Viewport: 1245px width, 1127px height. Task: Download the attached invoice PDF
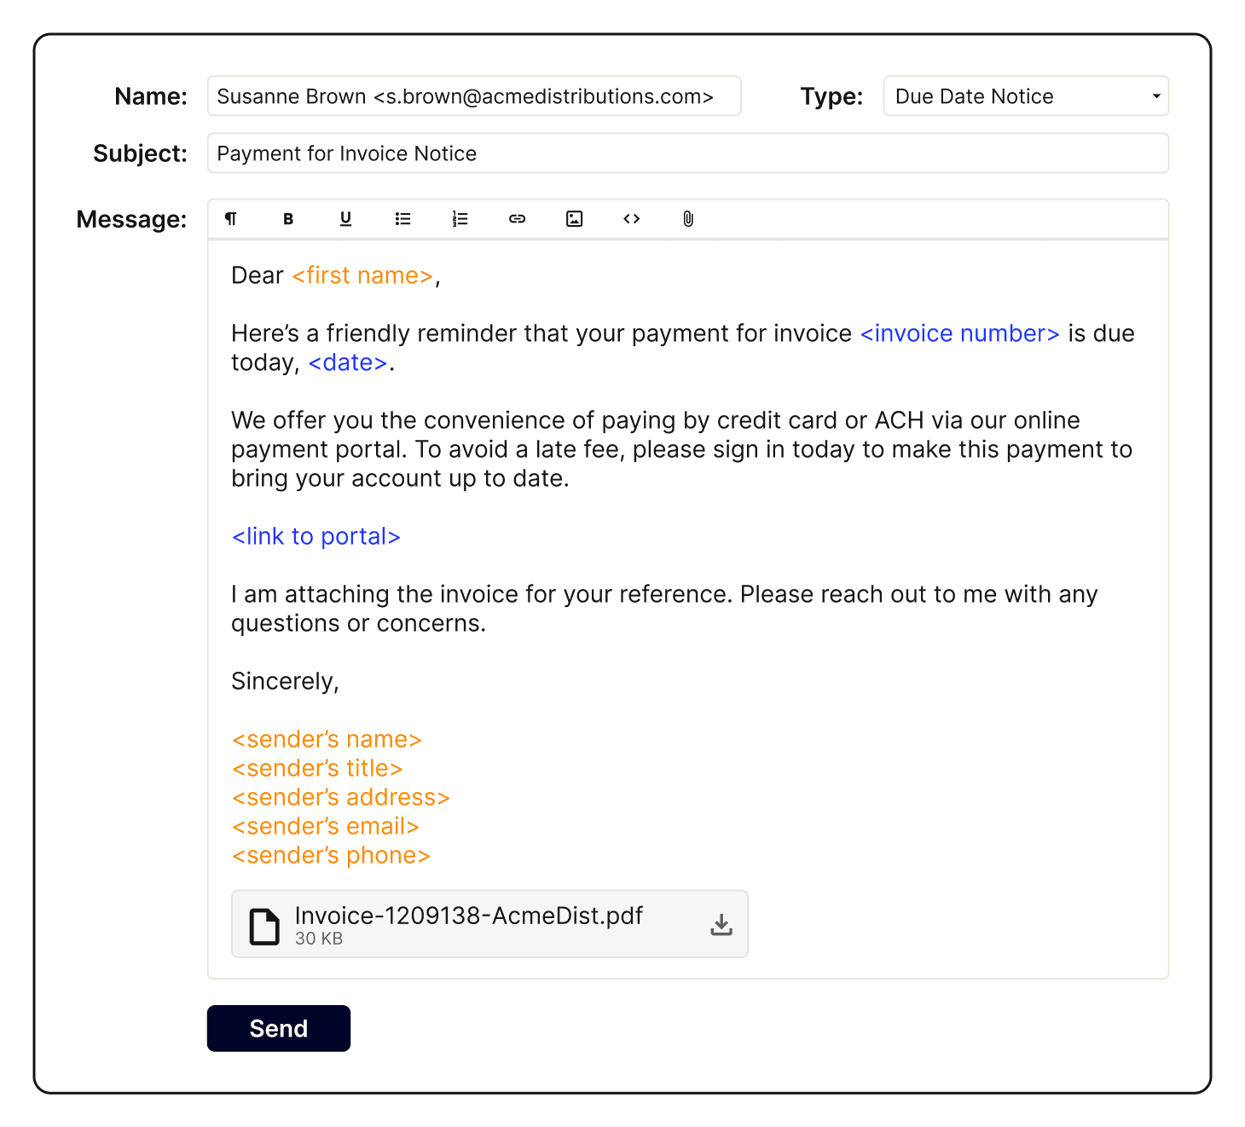pos(721,925)
